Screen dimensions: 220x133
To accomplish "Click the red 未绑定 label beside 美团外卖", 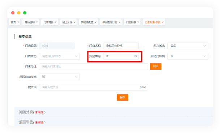I will (39, 112).
